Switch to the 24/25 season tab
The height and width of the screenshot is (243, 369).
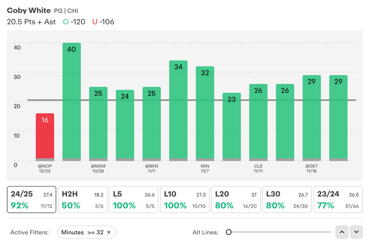(x=32, y=199)
